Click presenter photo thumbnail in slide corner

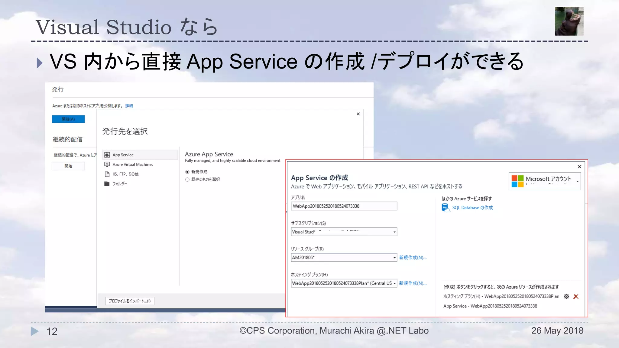[x=569, y=21]
